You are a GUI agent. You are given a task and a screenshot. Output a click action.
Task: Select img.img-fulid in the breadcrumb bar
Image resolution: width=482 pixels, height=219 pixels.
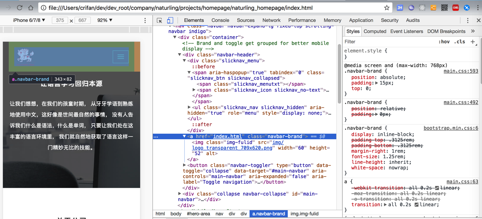tap(304, 214)
